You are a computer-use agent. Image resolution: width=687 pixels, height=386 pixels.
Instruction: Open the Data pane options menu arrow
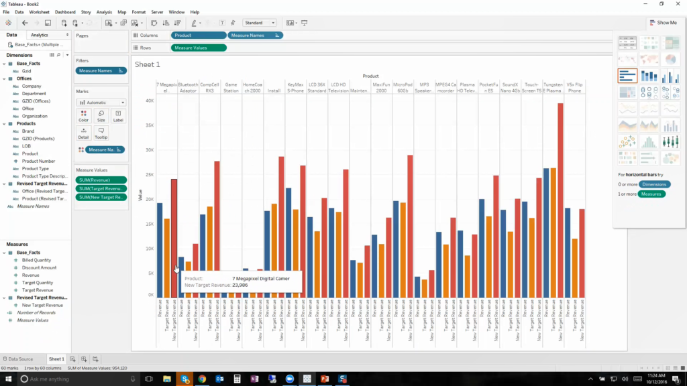coord(67,35)
